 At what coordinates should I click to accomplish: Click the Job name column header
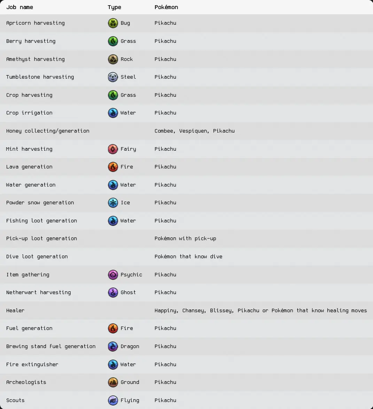pyautogui.click(x=20, y=7)
